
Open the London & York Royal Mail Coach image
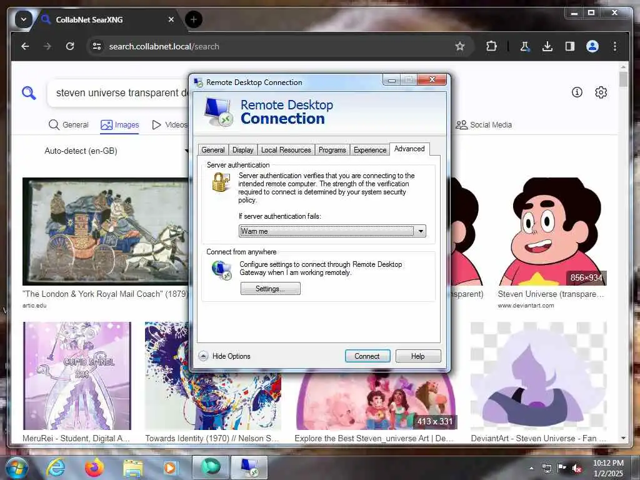pos(106,231)
